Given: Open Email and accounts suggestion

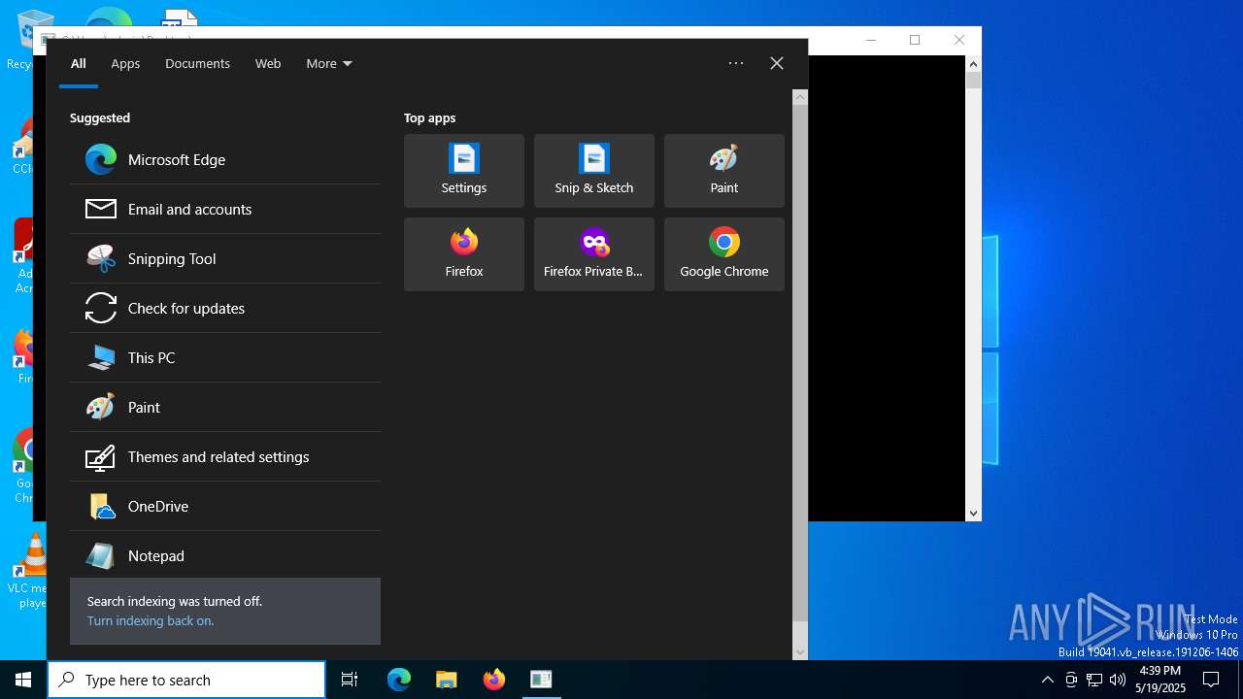Looking at the screenshot, I should click(225, 209).
